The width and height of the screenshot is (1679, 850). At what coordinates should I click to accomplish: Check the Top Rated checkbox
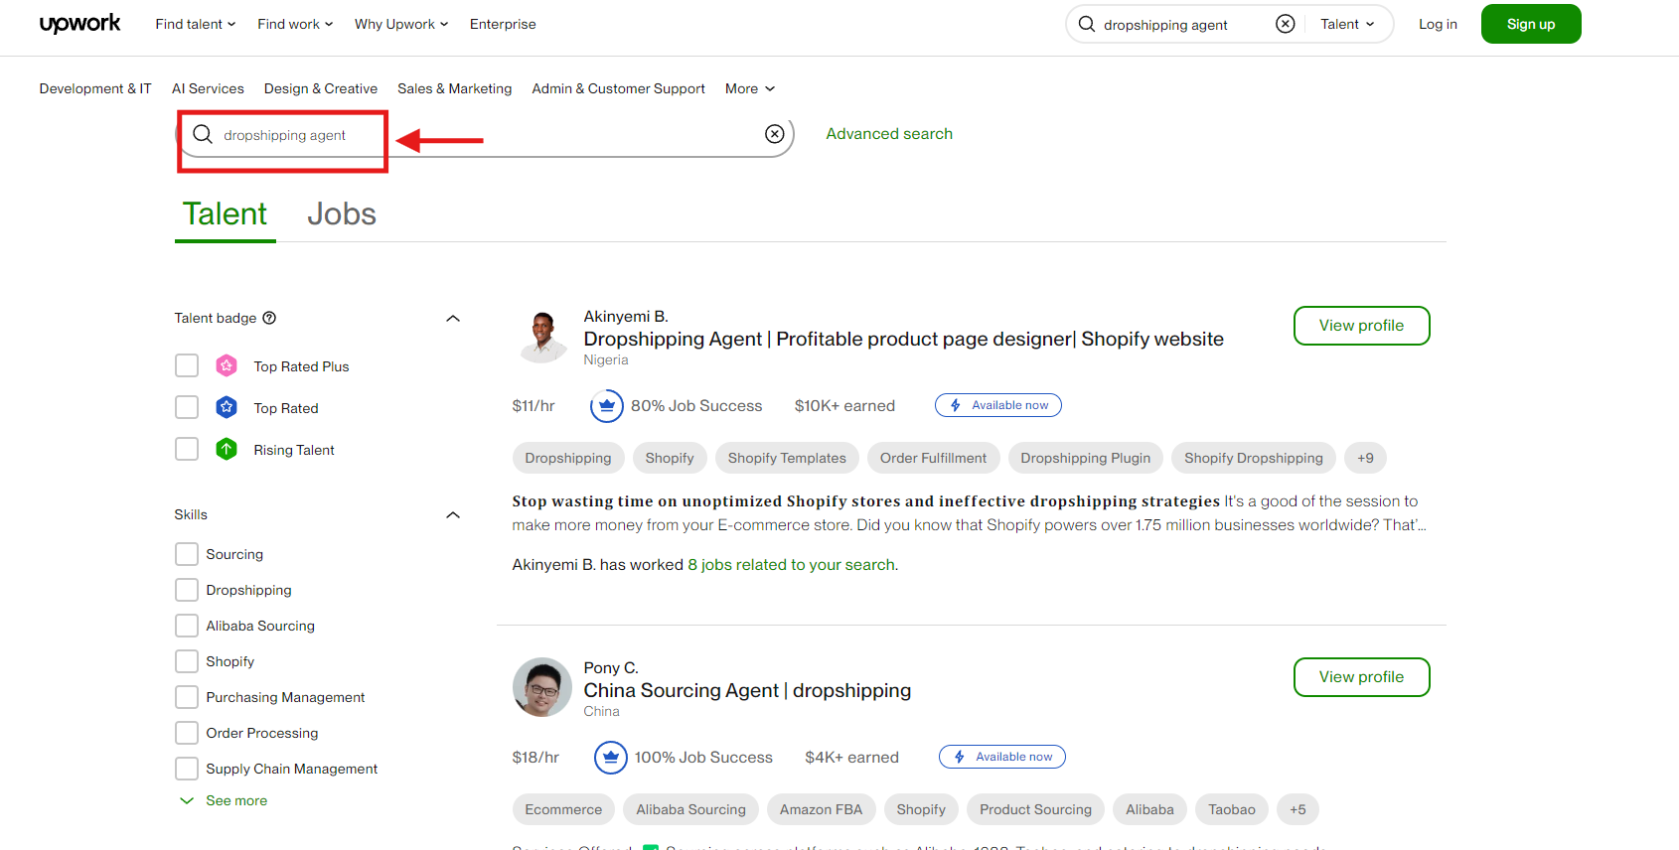pyautogui.click(x=187, y=407)
